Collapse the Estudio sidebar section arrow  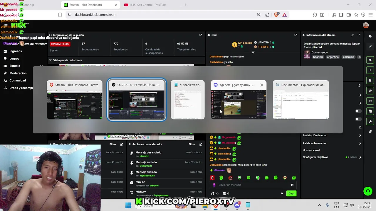click(42, 66)
